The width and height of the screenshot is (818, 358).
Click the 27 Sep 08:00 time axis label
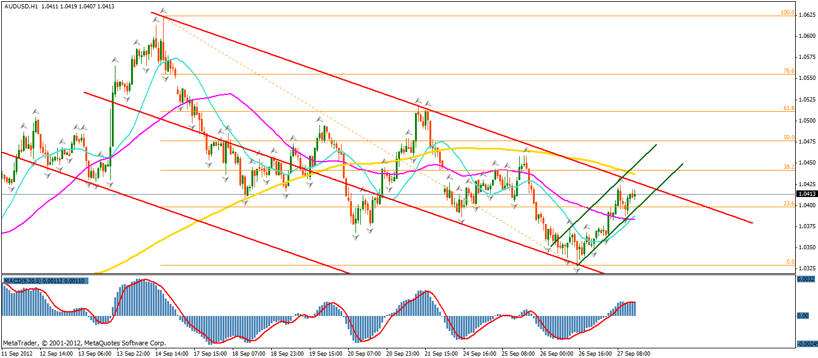(635, 353)
